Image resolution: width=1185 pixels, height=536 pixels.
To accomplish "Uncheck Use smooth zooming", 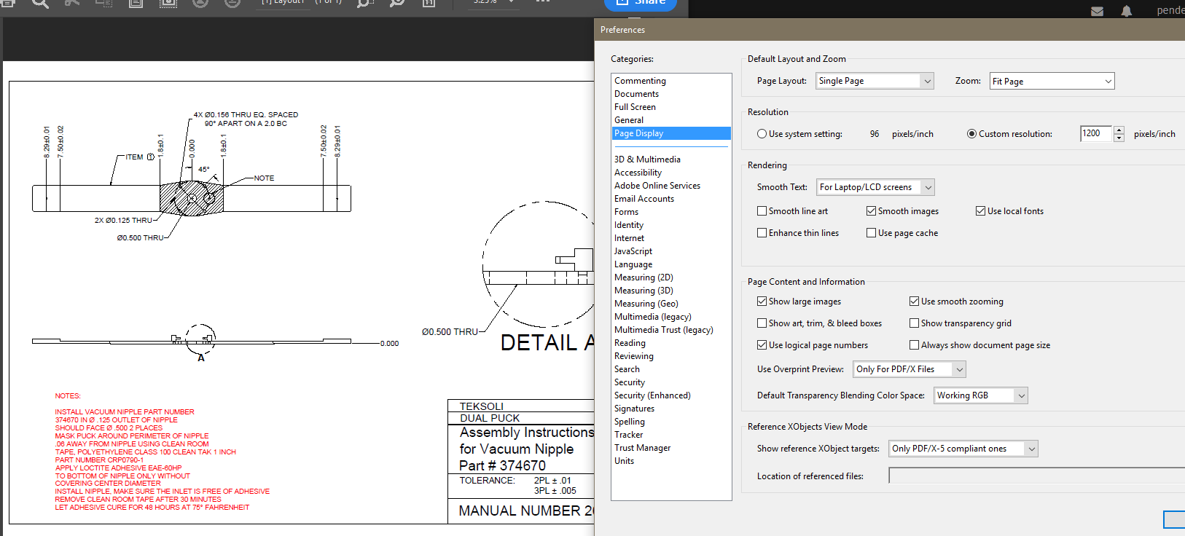I will (914, 301).
